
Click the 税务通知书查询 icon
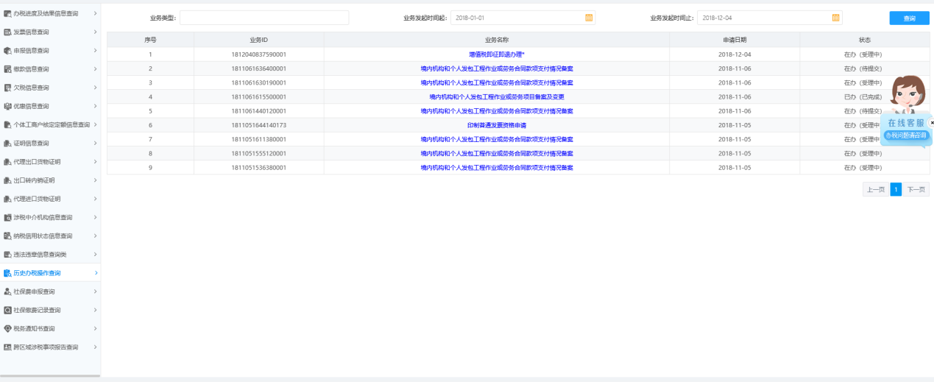pos(7,328)
